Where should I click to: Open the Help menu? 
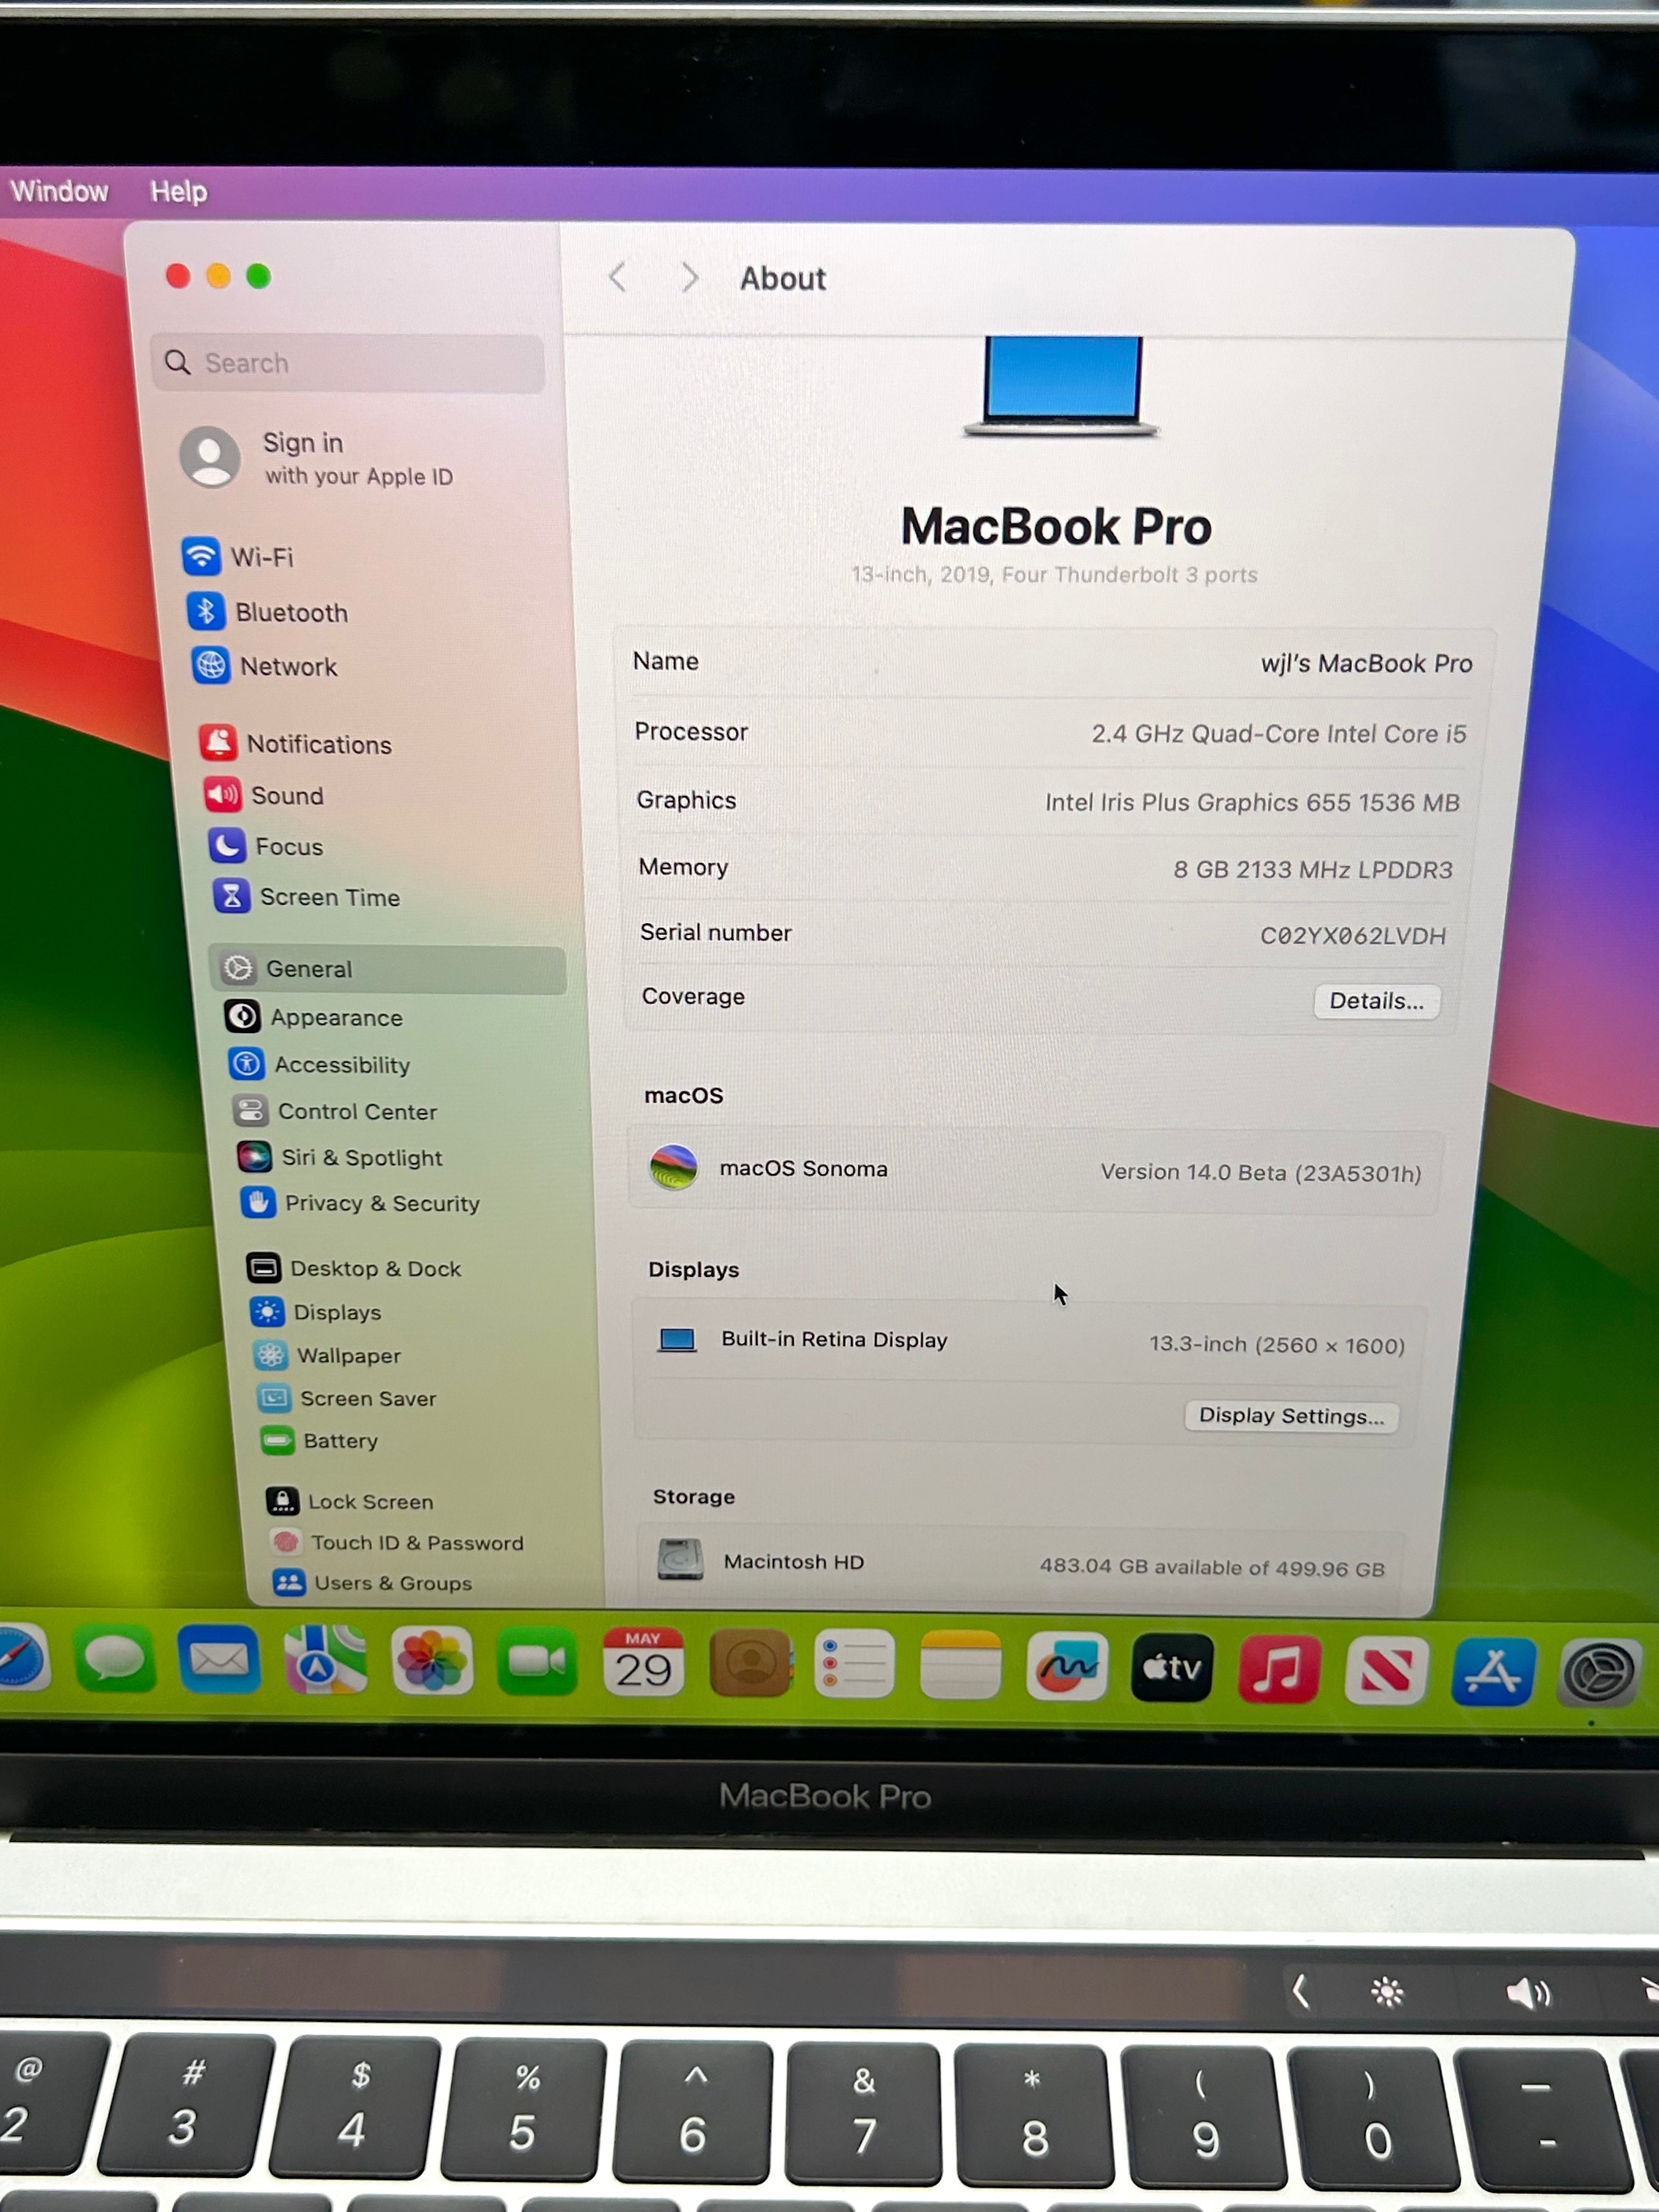[x=178, y=191]
